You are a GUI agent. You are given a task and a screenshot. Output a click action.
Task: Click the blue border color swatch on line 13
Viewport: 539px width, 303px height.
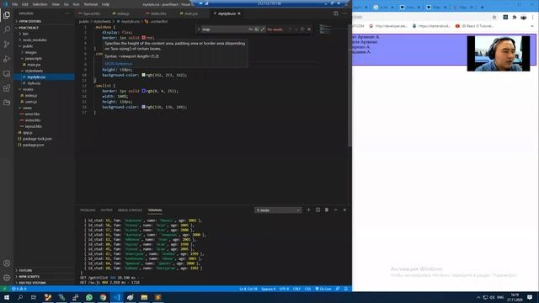tap(144, 91)
